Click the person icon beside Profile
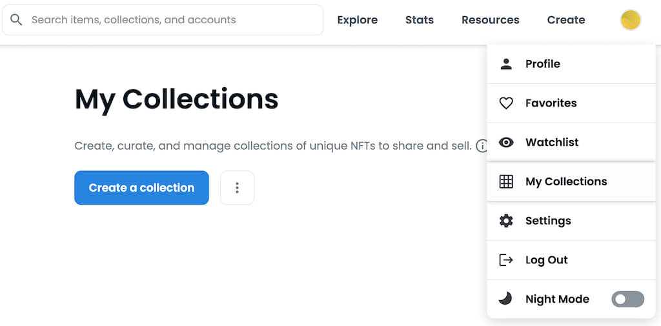Viewport: 661px width, 326px height. click(x=506, y=64)
